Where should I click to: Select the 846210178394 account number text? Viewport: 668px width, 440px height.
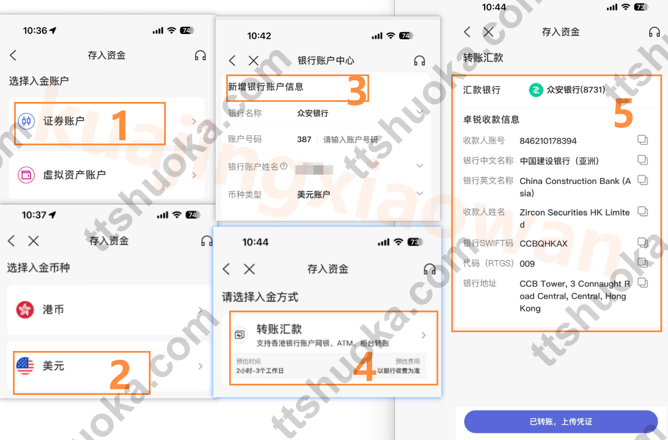pos(548,141)
